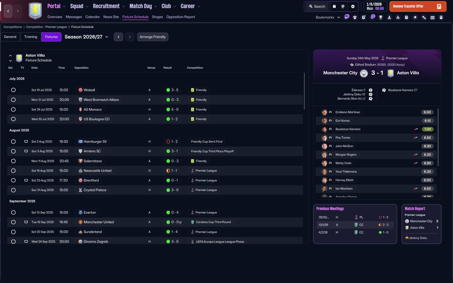This screenshot has height=283, width=453.
Task: Open the Messages submenu item
Action: pyautogui.click(x=74, y=17)
